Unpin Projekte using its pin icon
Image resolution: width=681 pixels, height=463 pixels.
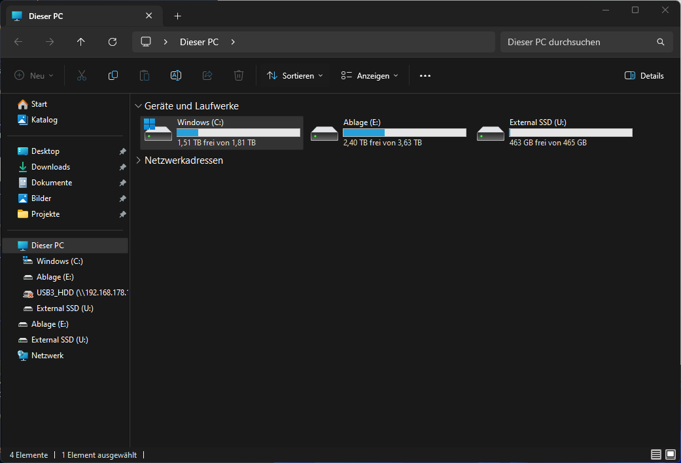(122, 214)
